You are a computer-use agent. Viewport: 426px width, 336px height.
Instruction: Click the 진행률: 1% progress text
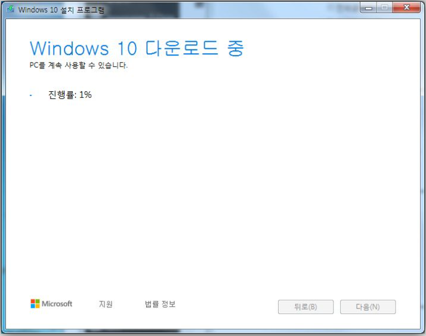tap(70, 95)
